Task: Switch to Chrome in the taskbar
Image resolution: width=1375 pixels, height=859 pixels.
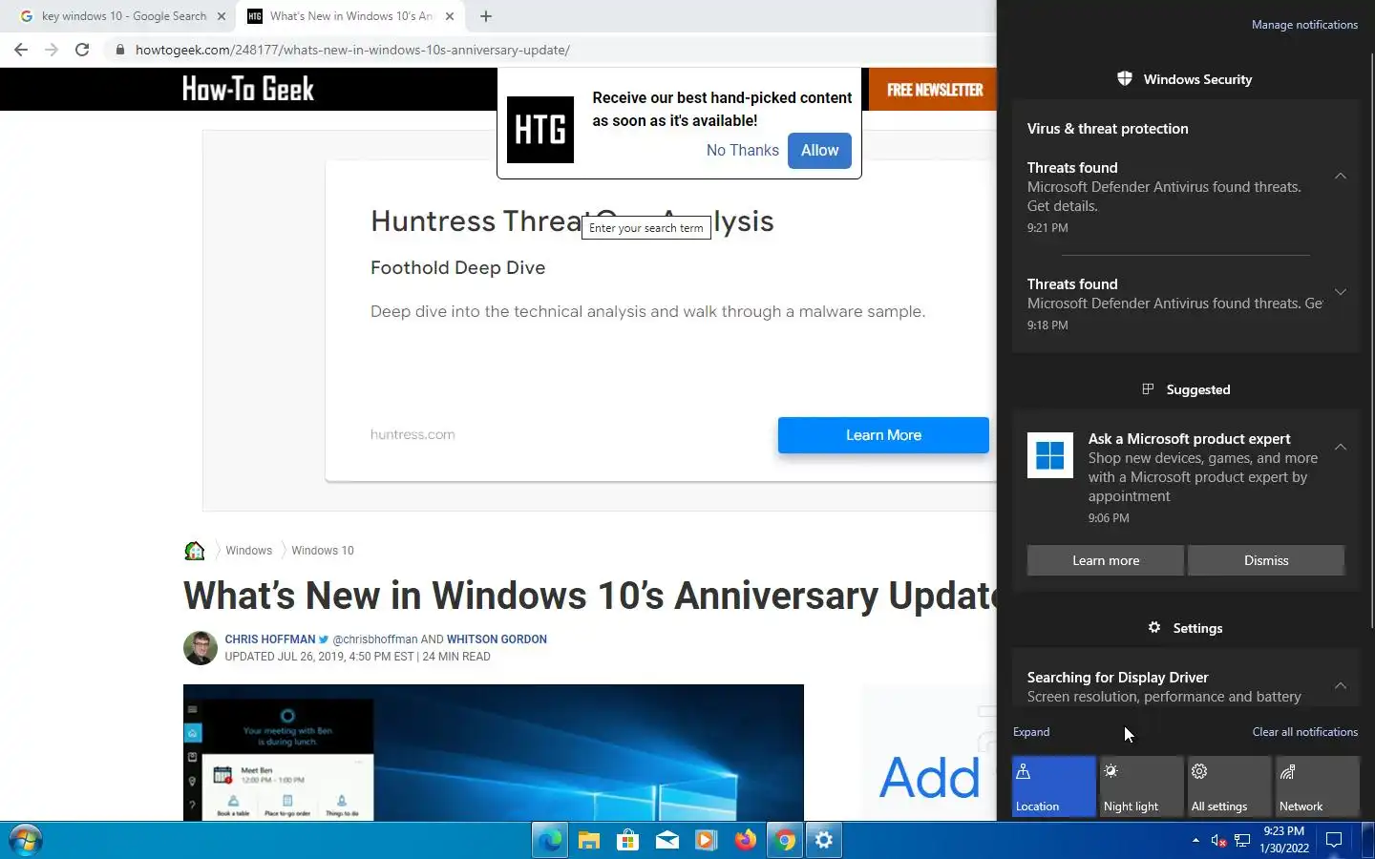Action: 785,840
